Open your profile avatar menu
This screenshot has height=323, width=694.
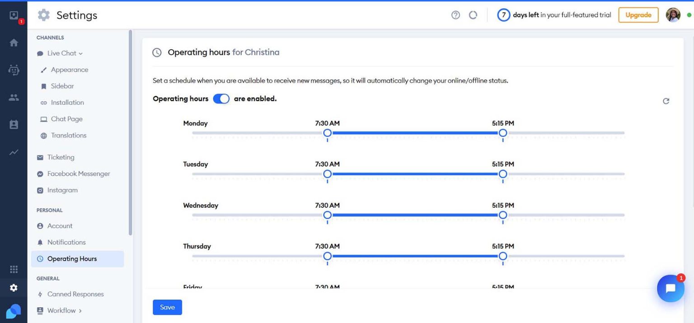(x=673, y=15)
